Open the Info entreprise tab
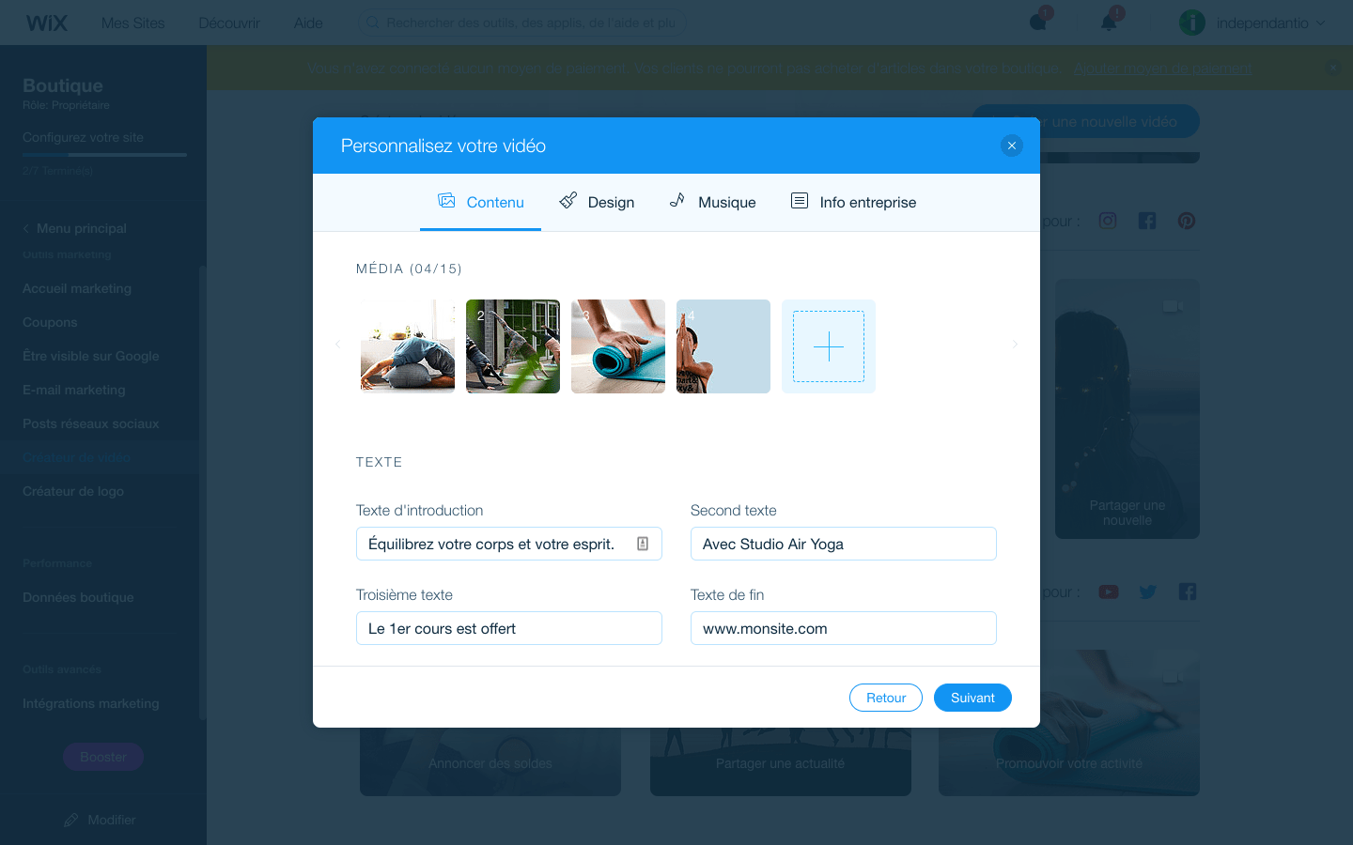The height and width of the screenshot is (845, 1353). (853, 202)
